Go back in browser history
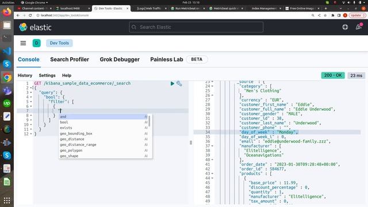Screen dimensions: 368x207 coord(18,16)
